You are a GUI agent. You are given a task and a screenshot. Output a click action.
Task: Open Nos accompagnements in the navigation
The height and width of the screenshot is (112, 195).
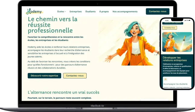coord(125,11)
